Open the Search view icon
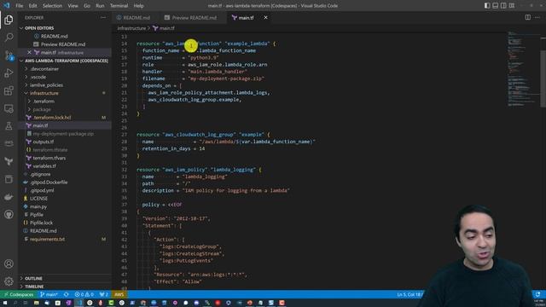Screen dimensions: 546x307 pos(9,38)
